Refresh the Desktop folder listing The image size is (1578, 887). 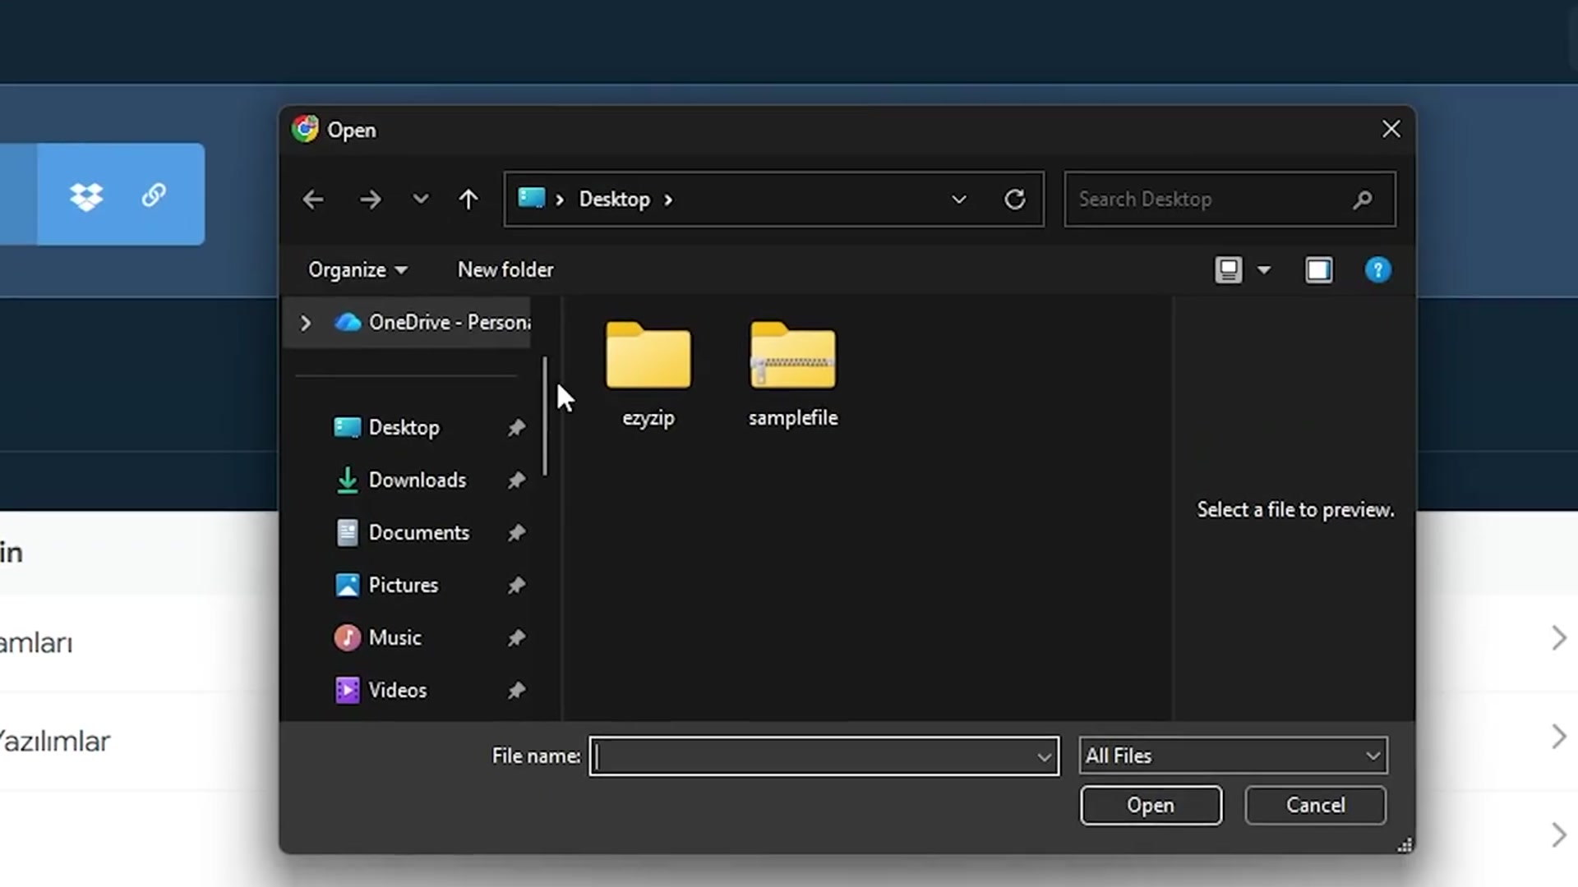click(x=1015, y=200)
